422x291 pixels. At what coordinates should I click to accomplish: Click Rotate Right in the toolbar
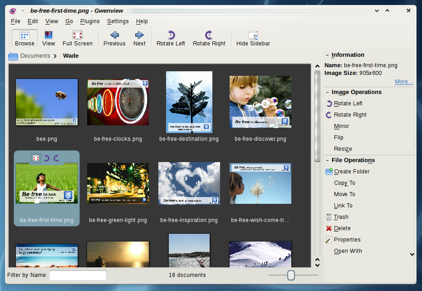tap(209, 38)
